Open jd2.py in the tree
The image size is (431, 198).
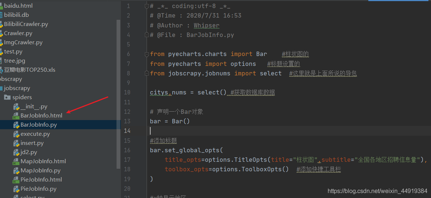pyautogui.click(x=29, y=152)
